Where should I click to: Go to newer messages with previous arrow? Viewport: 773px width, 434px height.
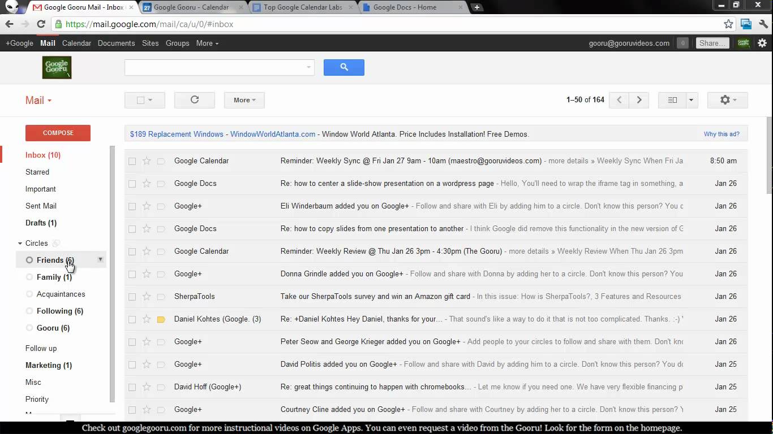coord(619,100)
